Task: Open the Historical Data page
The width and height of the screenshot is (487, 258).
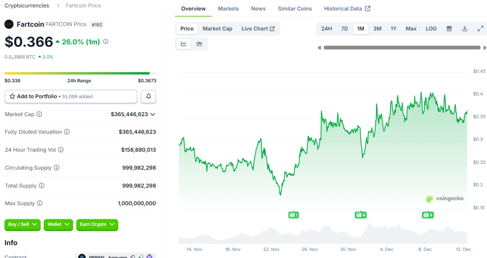Action: coord(343,8)
